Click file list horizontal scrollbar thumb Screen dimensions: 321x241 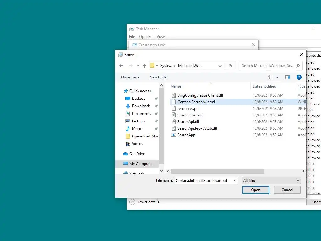[218, 171]
